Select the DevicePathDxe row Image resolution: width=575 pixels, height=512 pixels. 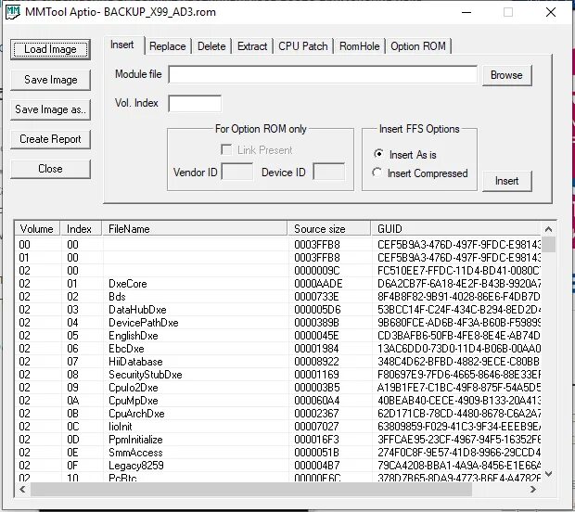(278, 323)
